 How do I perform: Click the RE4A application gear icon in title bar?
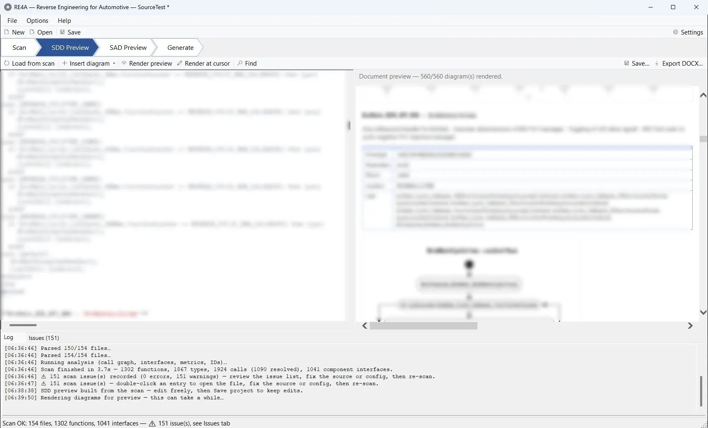[7, 7]
